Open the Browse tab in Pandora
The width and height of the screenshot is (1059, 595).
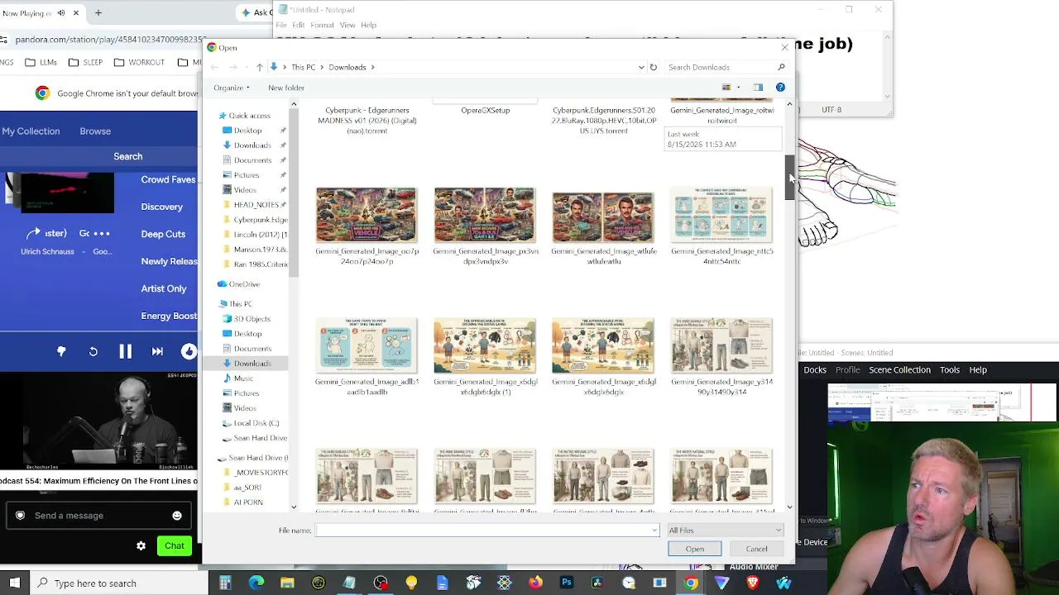95,131
